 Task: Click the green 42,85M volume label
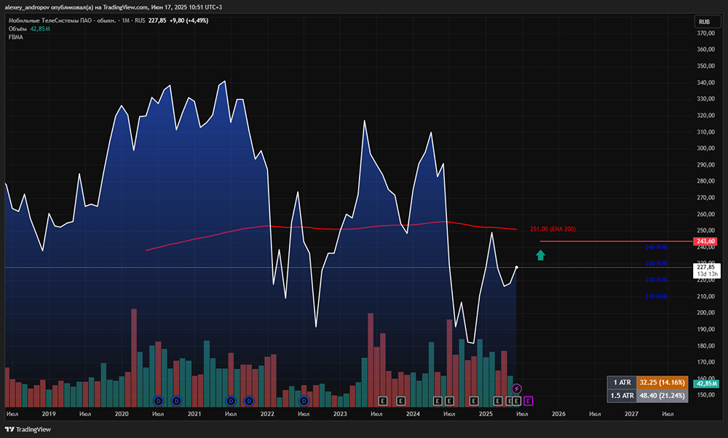(x=706, y=383)
